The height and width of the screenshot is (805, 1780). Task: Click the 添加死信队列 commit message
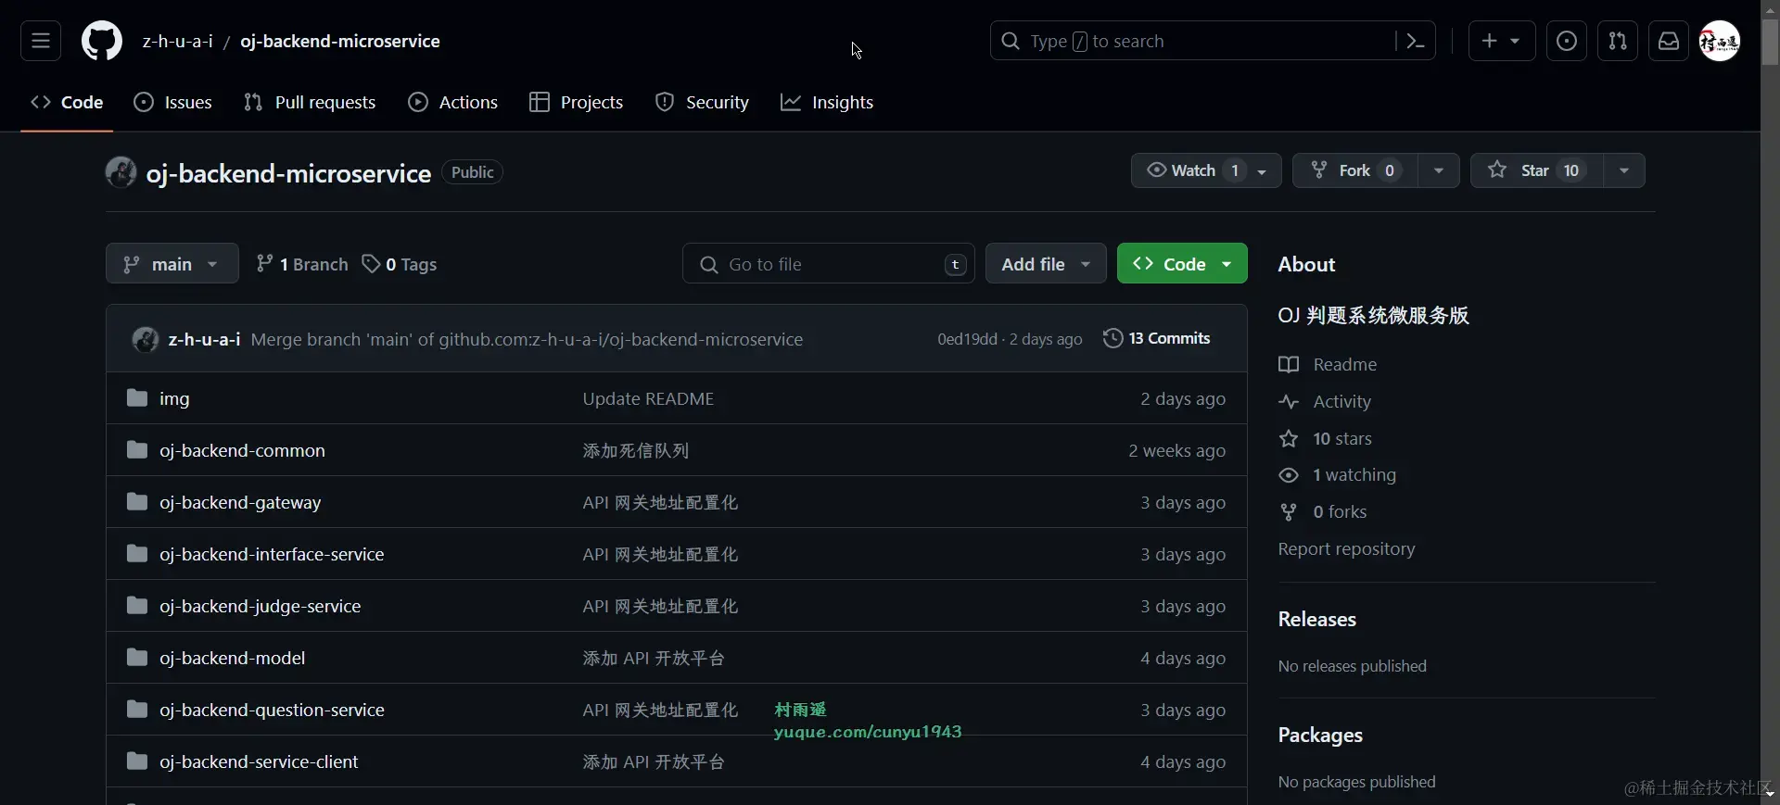636,450
